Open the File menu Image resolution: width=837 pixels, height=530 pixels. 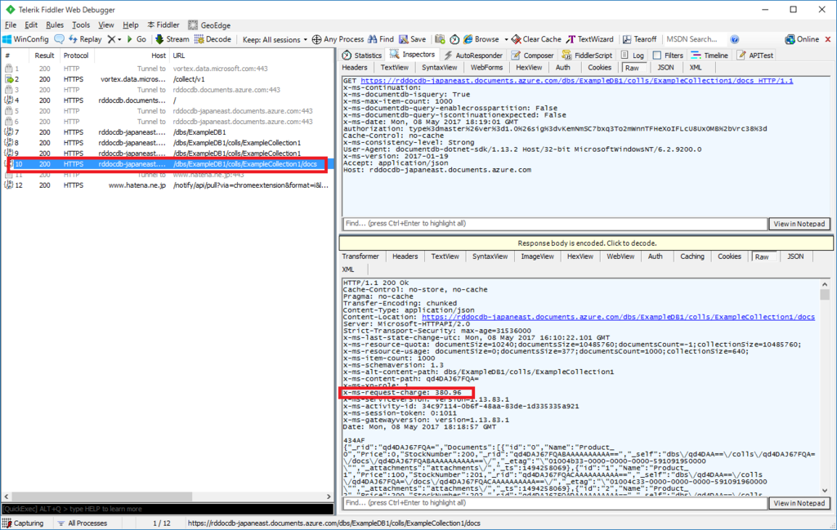(10, 25)
